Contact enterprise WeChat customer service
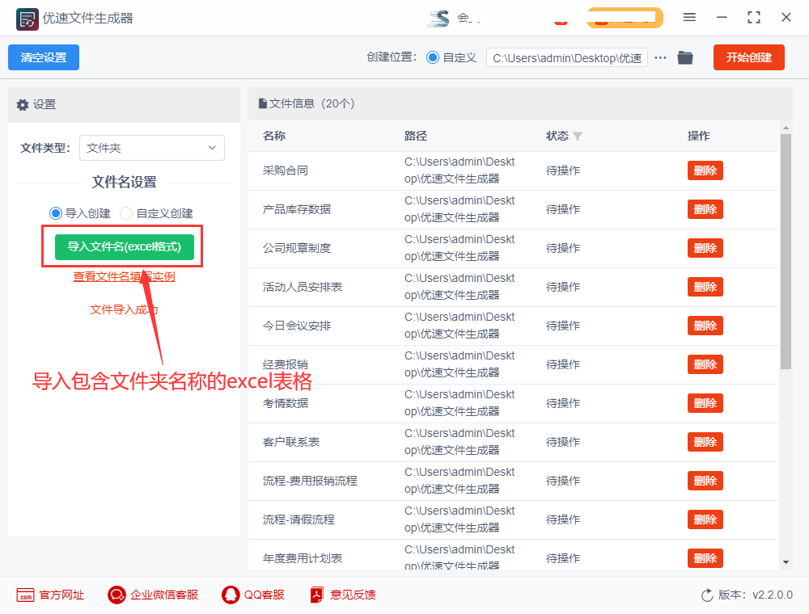 click(x=153, y=595)
